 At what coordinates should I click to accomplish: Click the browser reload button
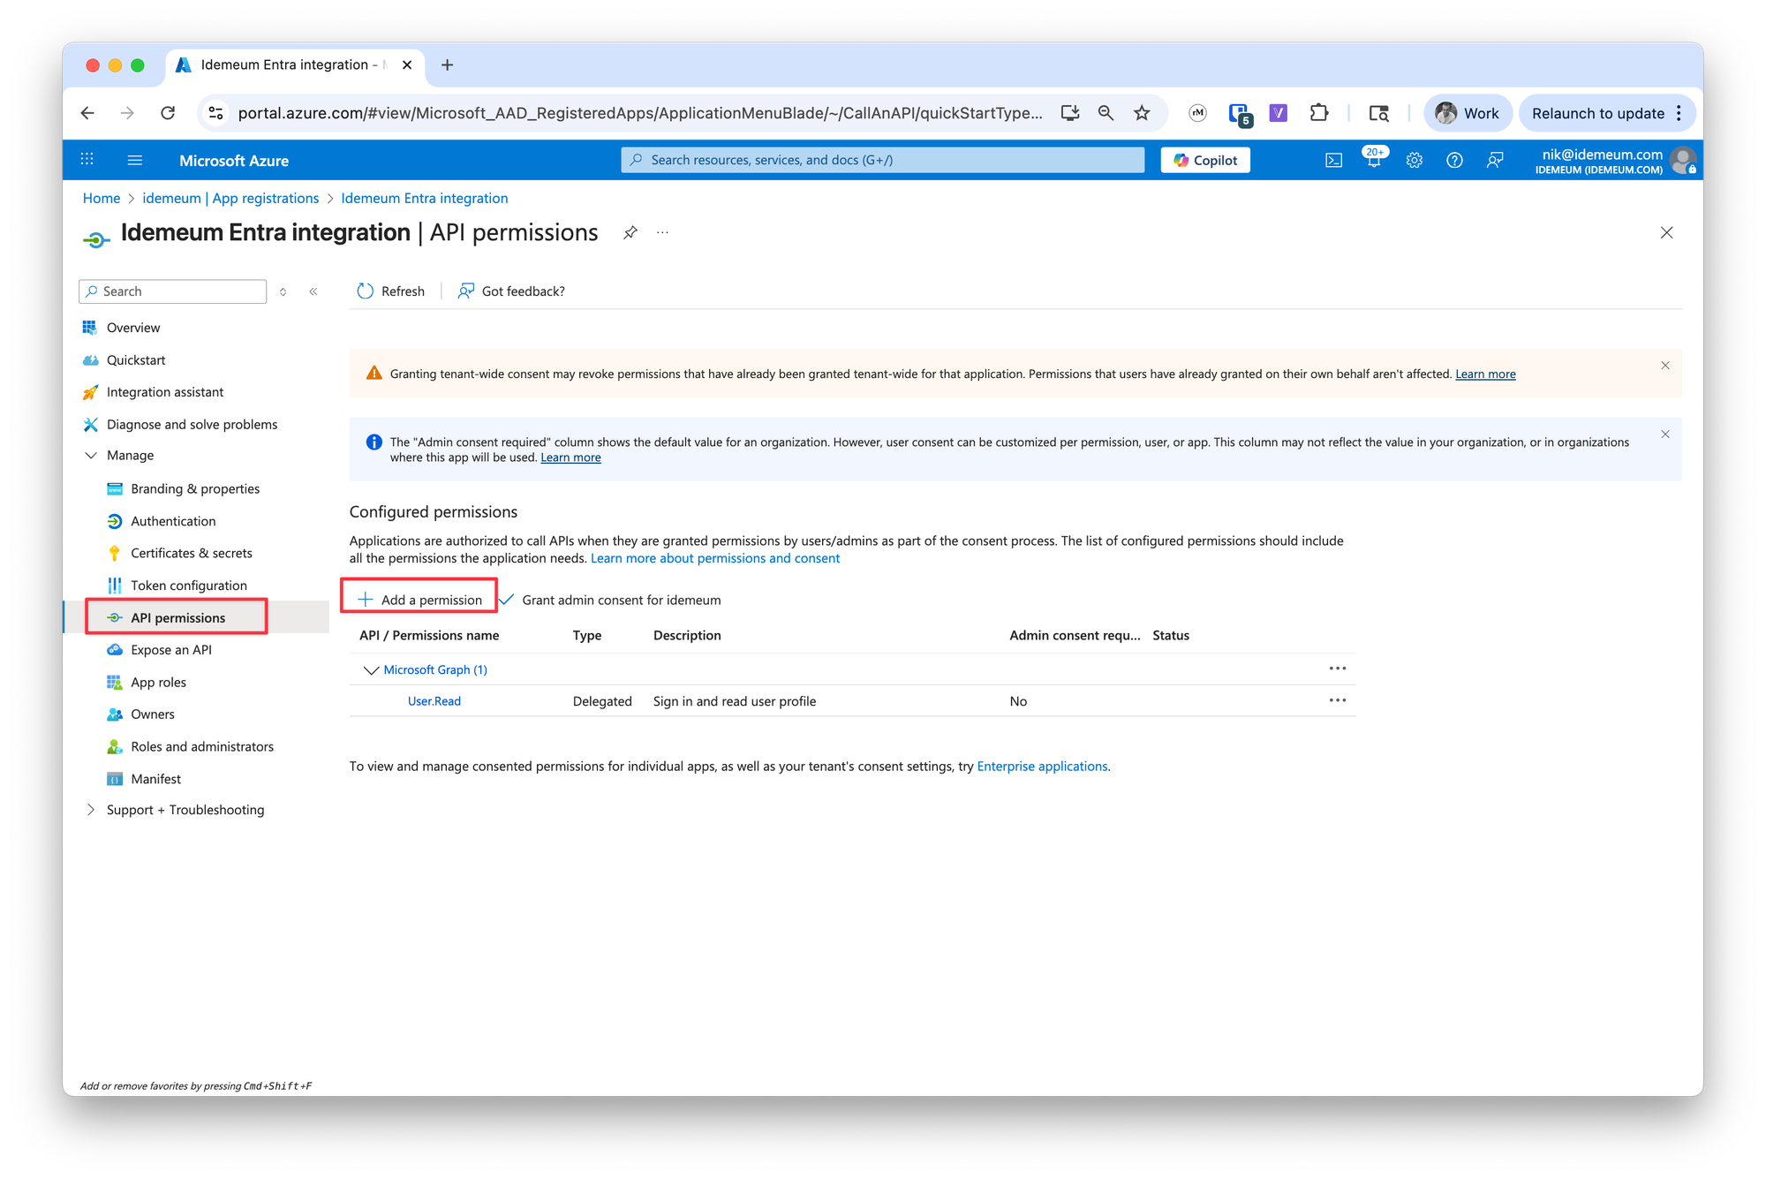[168, 113]
